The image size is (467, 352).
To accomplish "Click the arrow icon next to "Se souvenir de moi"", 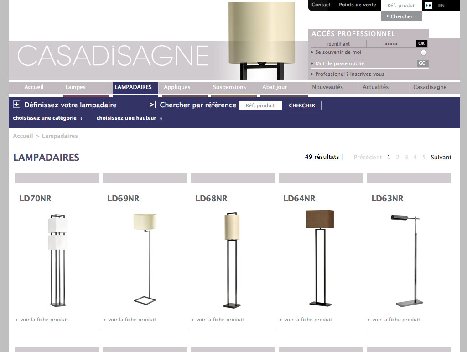I will 312,52.
